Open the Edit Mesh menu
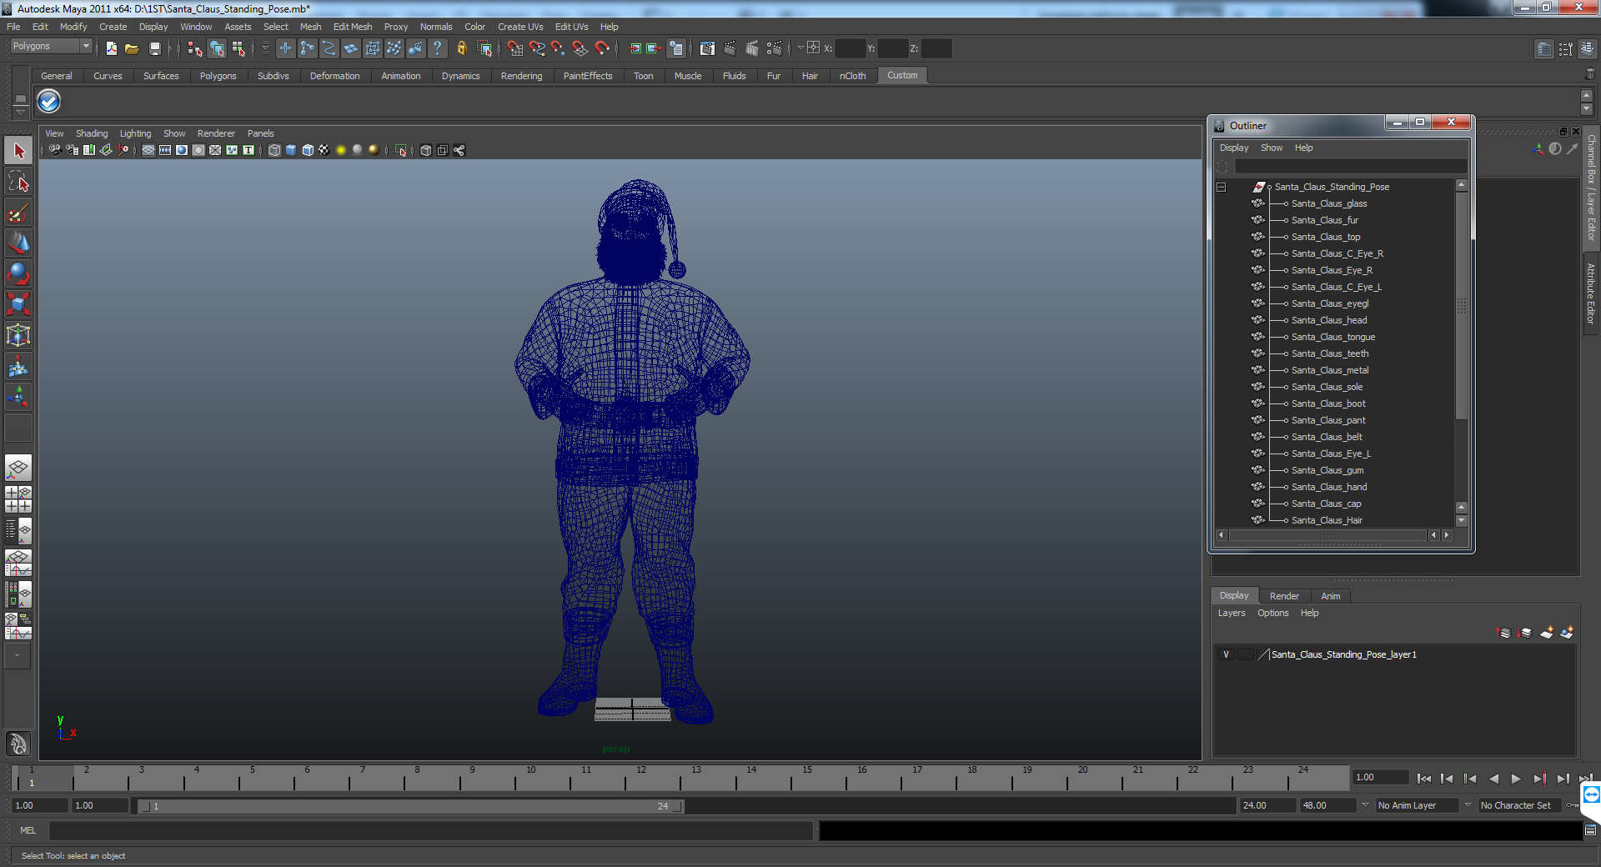Image resolution: width=1601 pixels, height=867 pixels. coord(353,27)
